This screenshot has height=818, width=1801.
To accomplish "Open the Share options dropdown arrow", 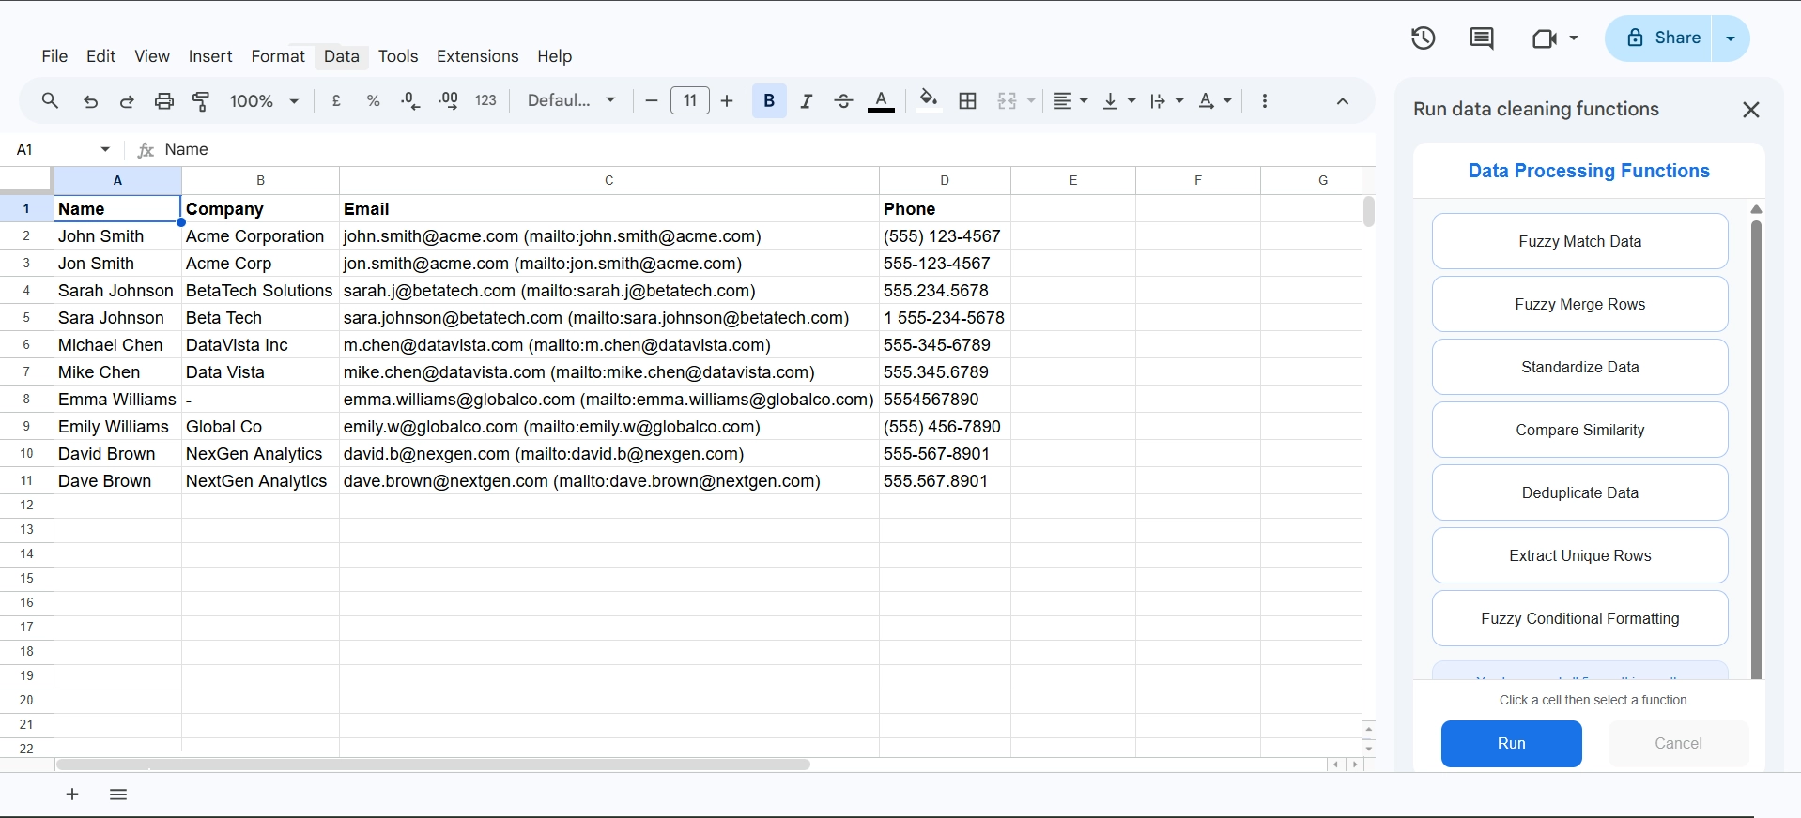I will [1731, 38].
